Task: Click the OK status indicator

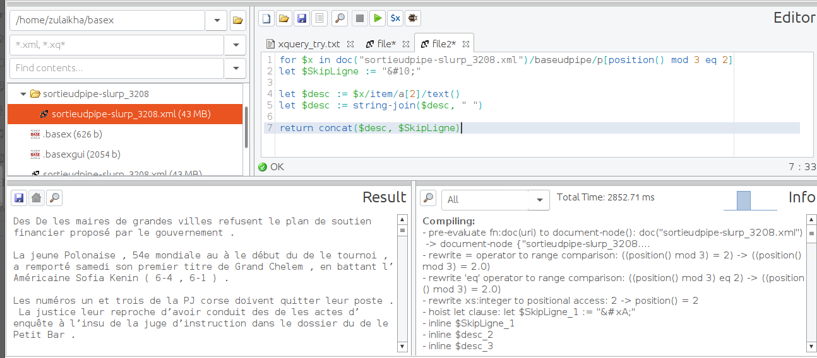Action: [271, 167]
